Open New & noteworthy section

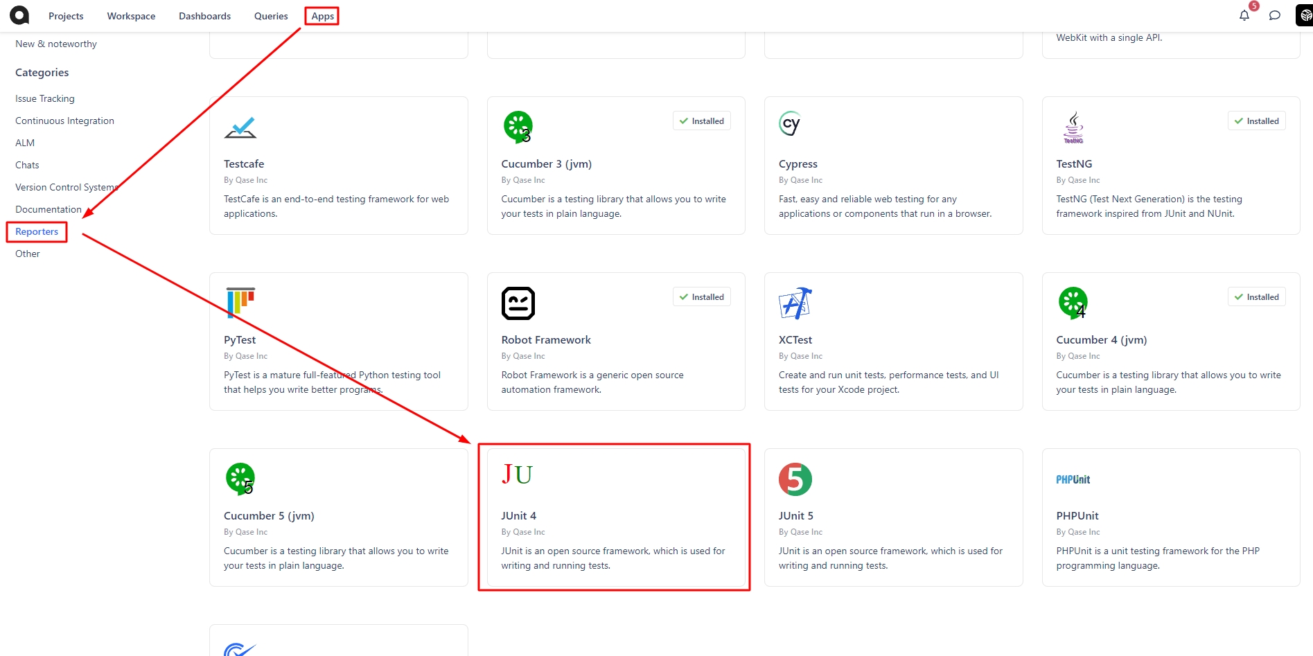(x=56, y=44)
